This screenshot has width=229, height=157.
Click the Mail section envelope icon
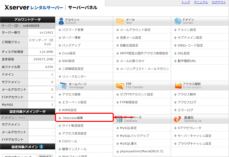pos(120,21)
